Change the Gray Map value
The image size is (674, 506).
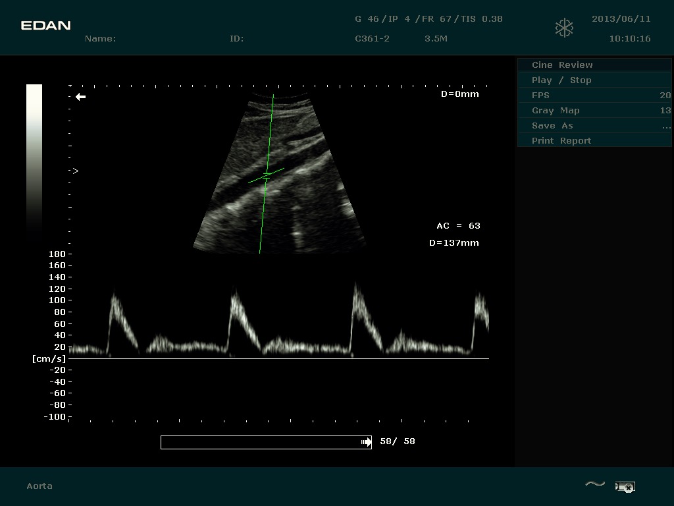594,110
